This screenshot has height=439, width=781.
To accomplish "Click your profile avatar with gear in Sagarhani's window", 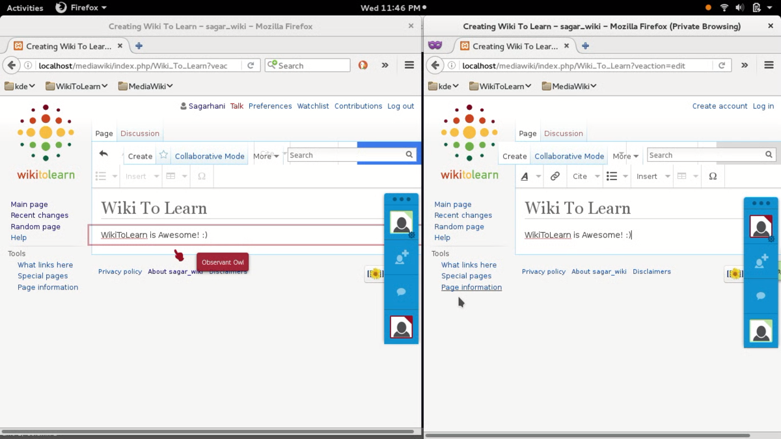I will pyautogui.click(x=401, y=223).
